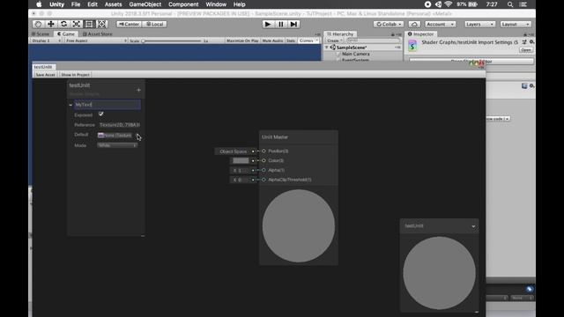Open the Apple menu
Image resolution: width=564 pixels, height=317 pixels.
39,4
